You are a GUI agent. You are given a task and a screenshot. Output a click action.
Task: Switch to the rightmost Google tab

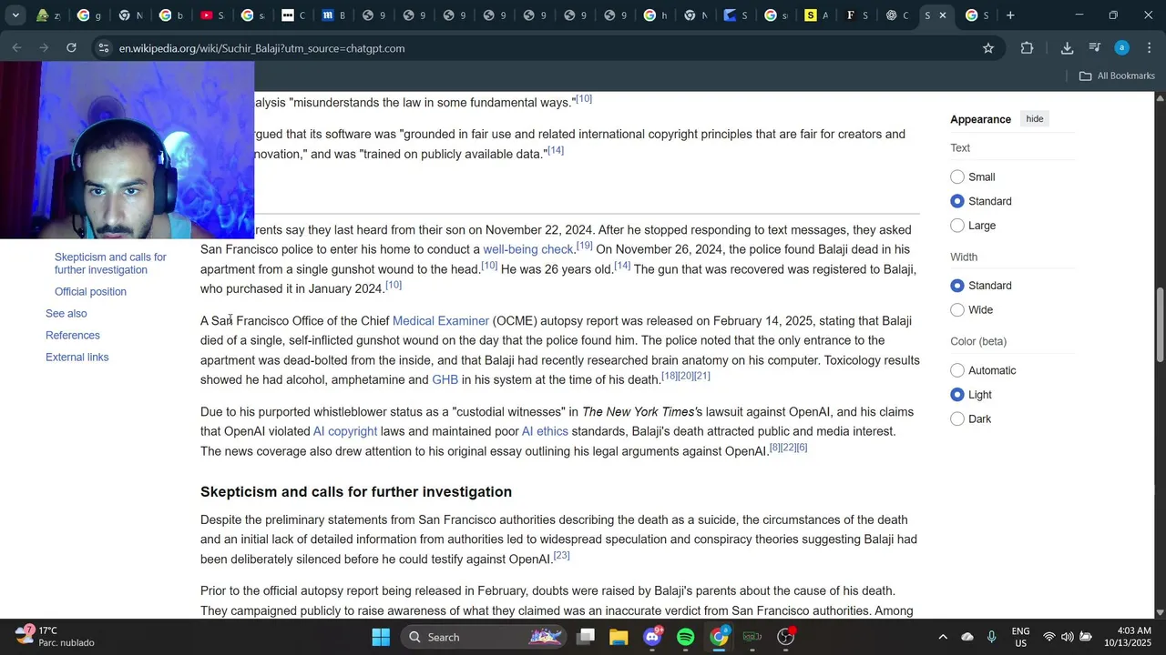[977, 15]
